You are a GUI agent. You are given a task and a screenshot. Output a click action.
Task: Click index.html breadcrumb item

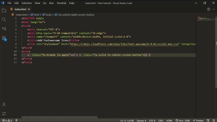pyautogui.click(x=21, y=15)
